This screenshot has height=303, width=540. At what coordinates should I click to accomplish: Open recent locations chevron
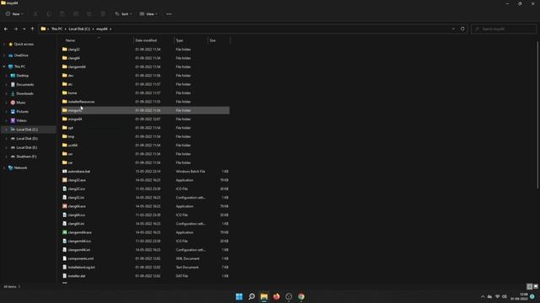[x=24, y=29]
